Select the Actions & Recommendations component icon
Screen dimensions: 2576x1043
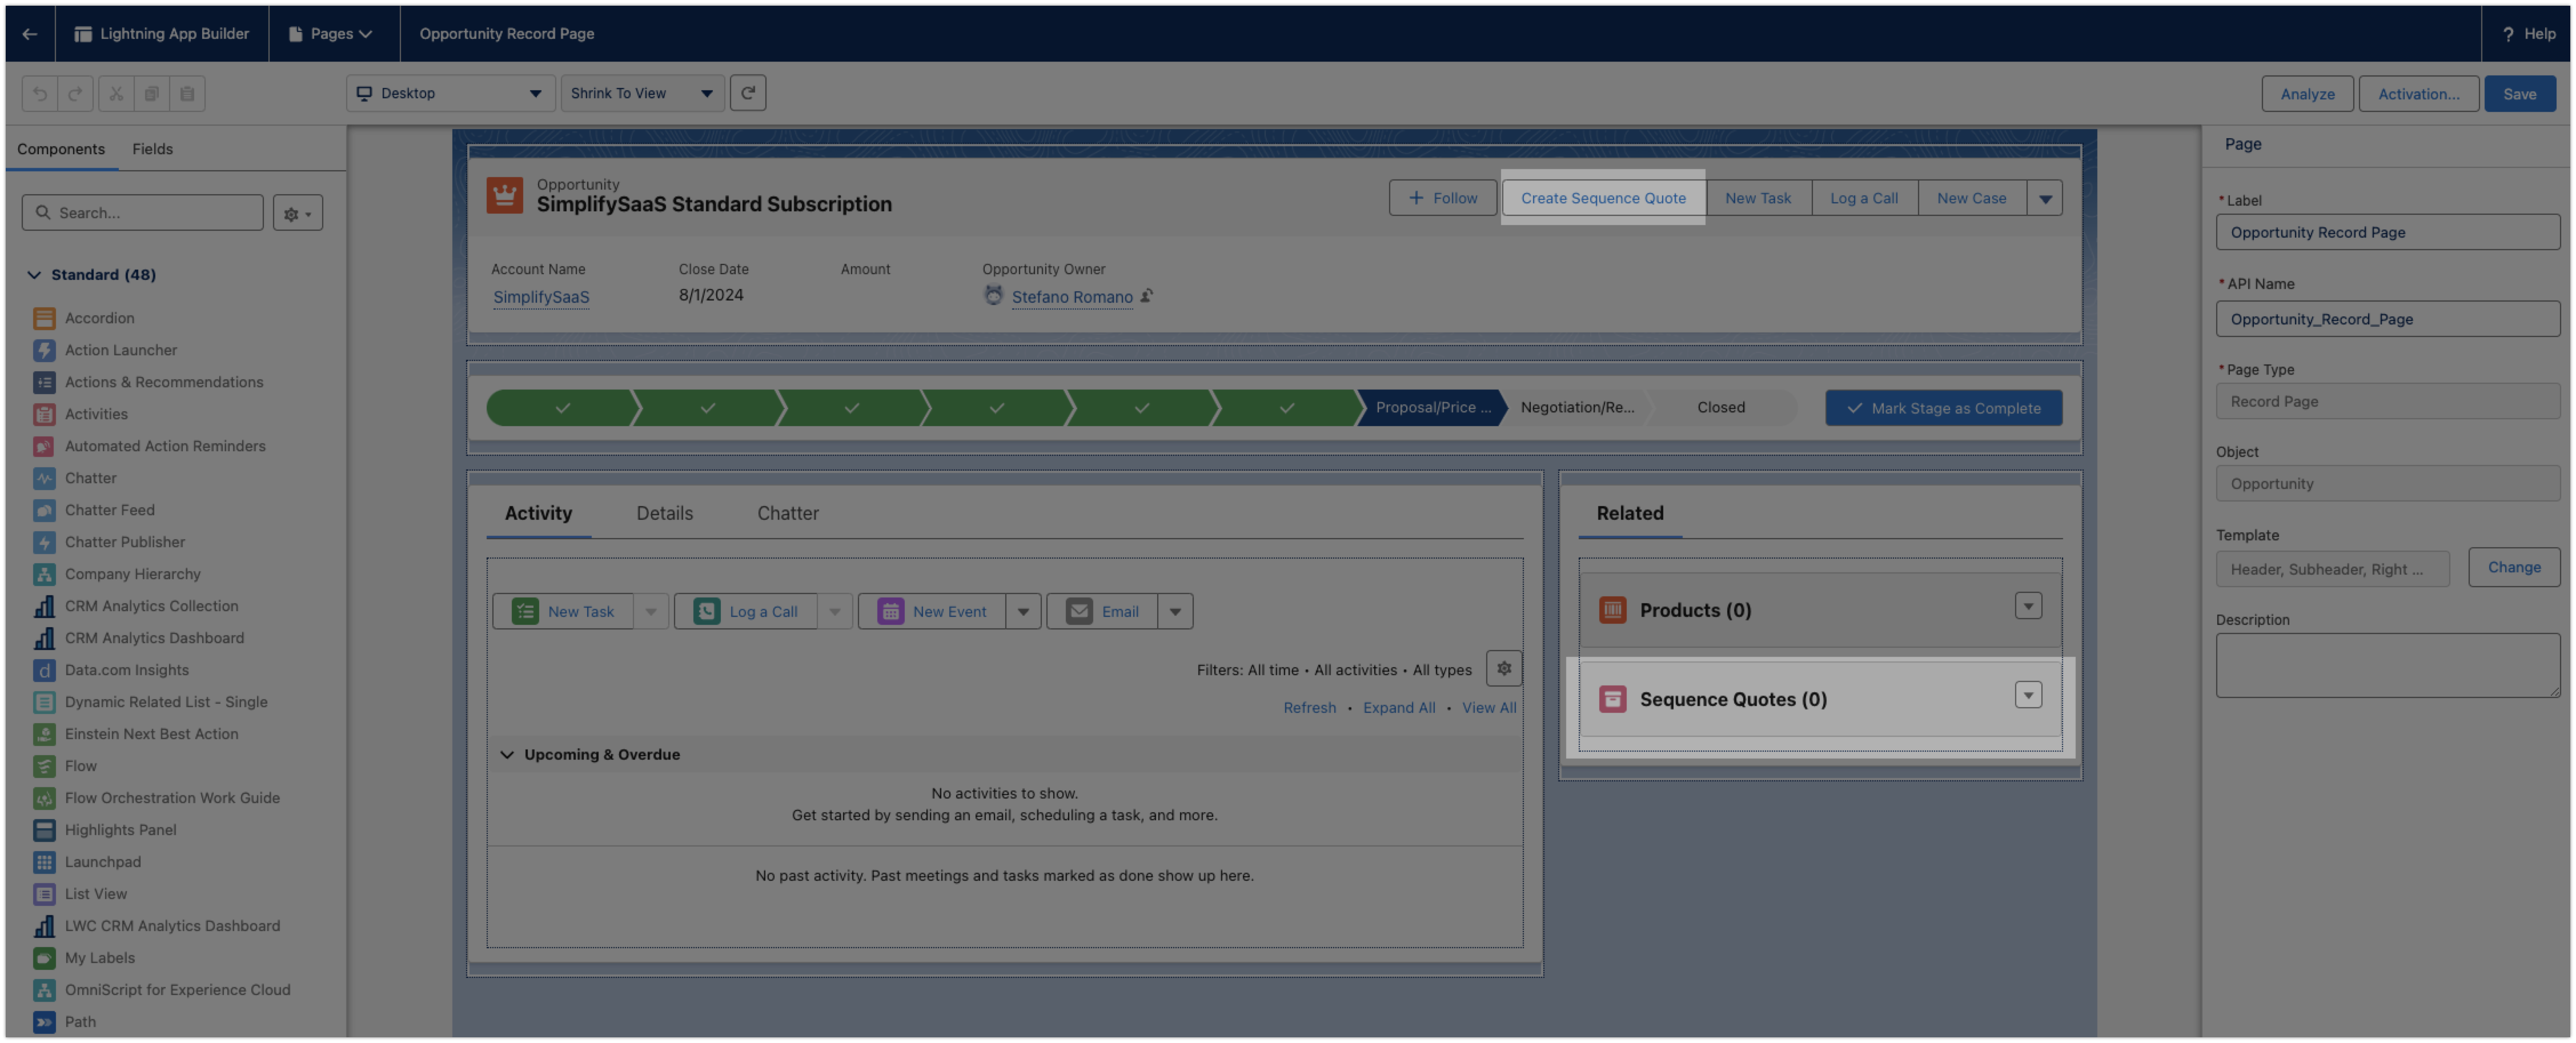point(44,382)
